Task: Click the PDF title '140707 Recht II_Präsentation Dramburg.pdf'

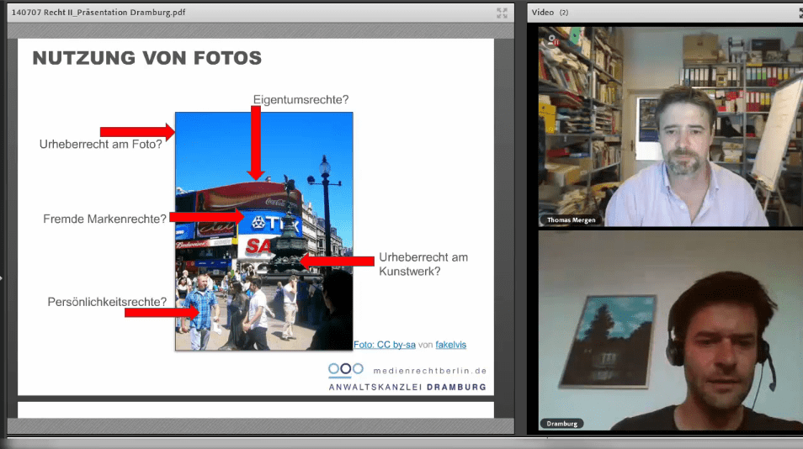Action: coord(98,13)
